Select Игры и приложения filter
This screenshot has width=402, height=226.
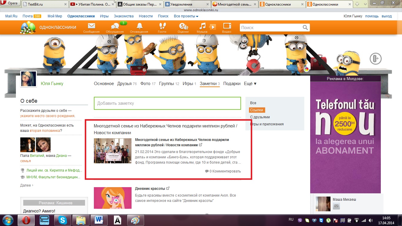point(267,124)
